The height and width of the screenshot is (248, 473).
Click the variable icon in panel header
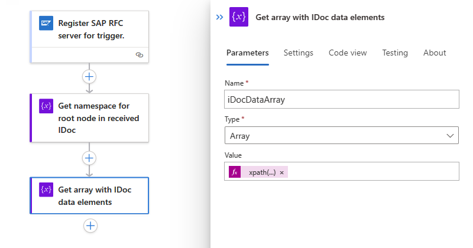coord(239,17)
